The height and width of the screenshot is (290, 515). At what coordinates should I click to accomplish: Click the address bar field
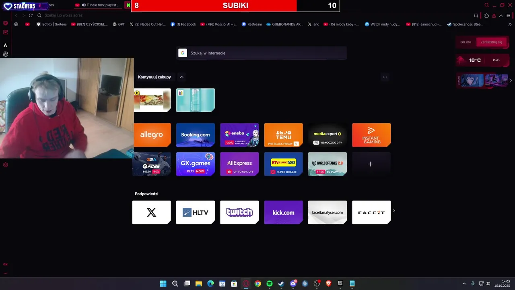click(x=253, y=15)
